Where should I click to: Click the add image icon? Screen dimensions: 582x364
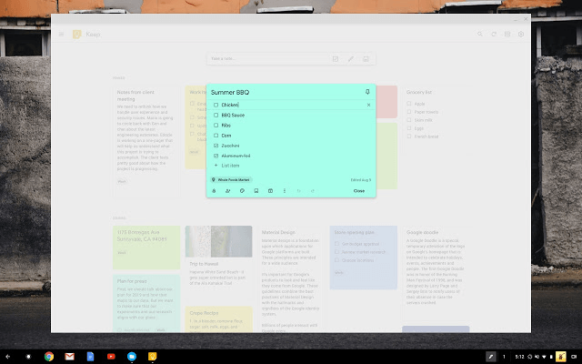click(256, 191)
